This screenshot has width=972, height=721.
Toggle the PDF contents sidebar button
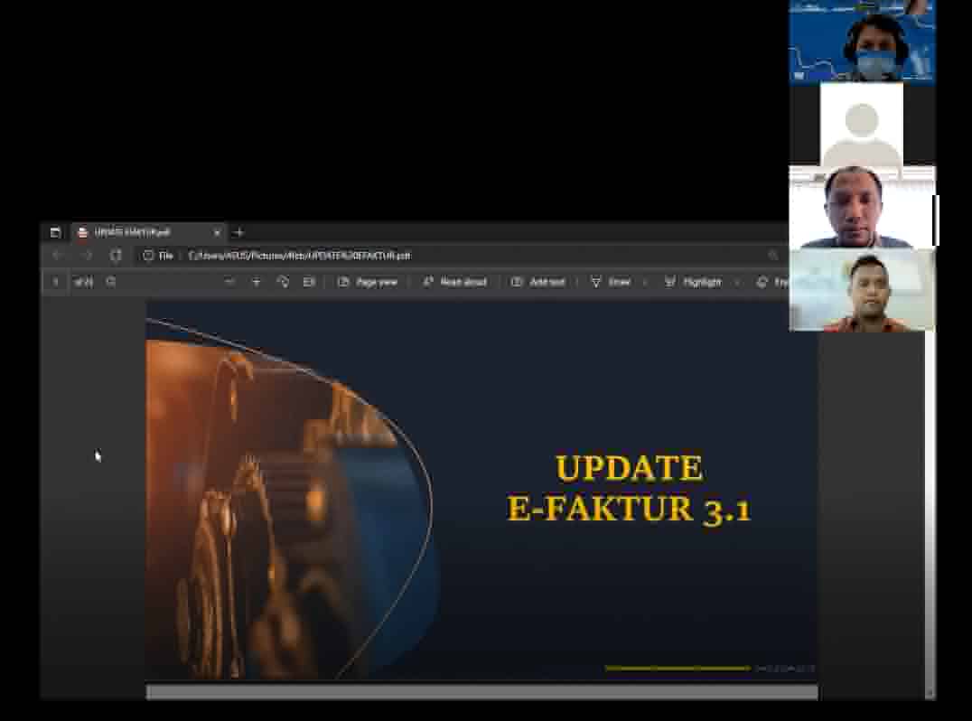point(56,282)
